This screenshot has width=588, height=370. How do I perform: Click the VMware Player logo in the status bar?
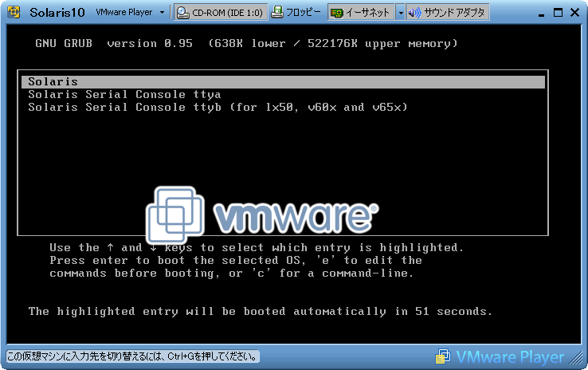pos(500,357)
